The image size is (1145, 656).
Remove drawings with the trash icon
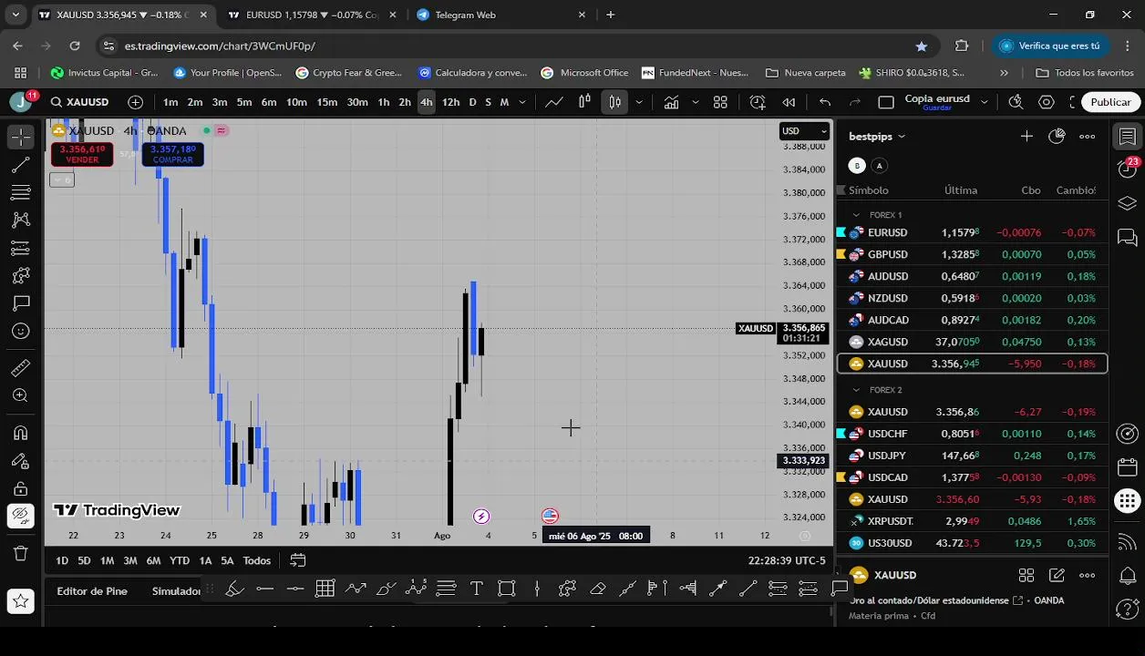[21, 553]
